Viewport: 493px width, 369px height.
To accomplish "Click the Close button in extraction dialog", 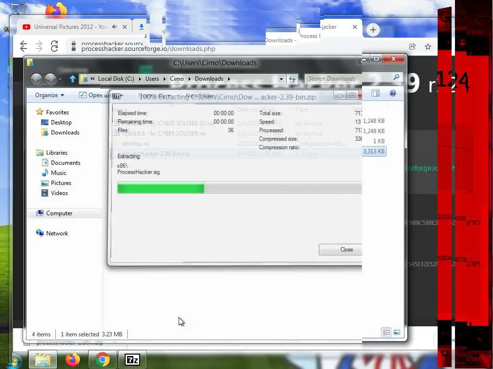I will (340, 249).
